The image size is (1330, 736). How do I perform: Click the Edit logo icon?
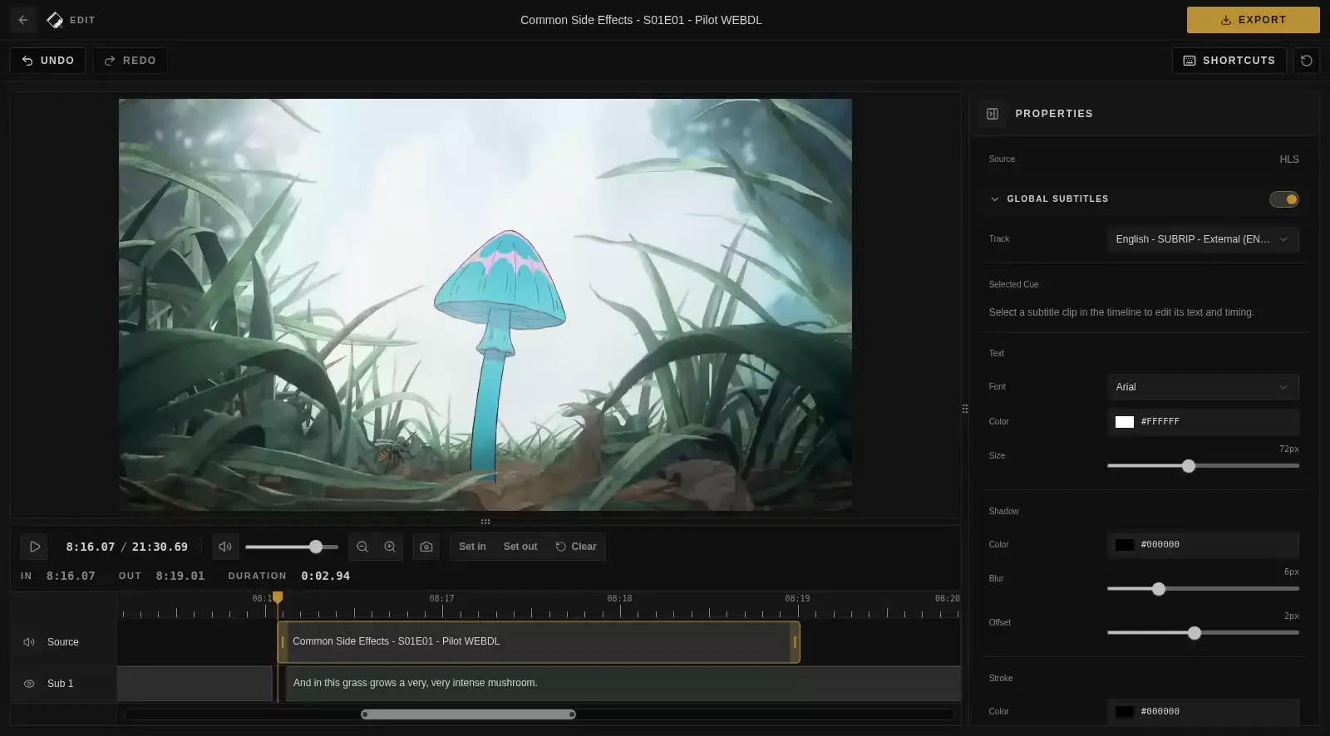[x=55, y=20]
